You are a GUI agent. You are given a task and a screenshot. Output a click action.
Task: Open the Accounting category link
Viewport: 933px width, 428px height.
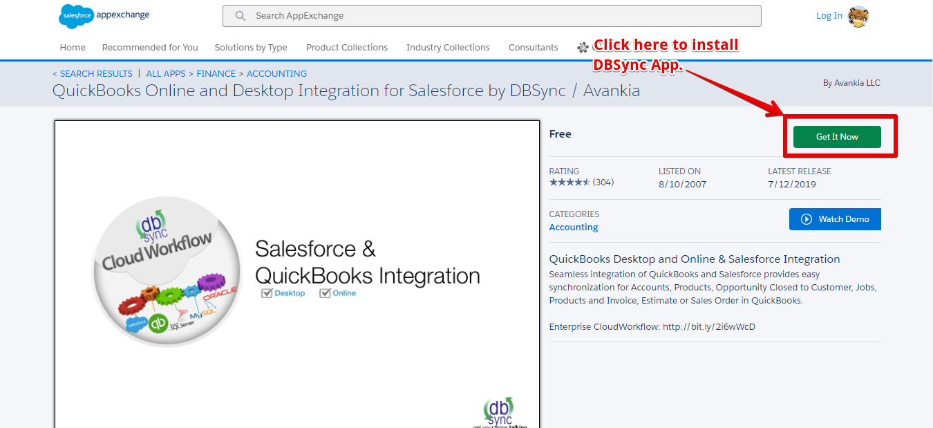pyautogui.click(x=574, y=227)
